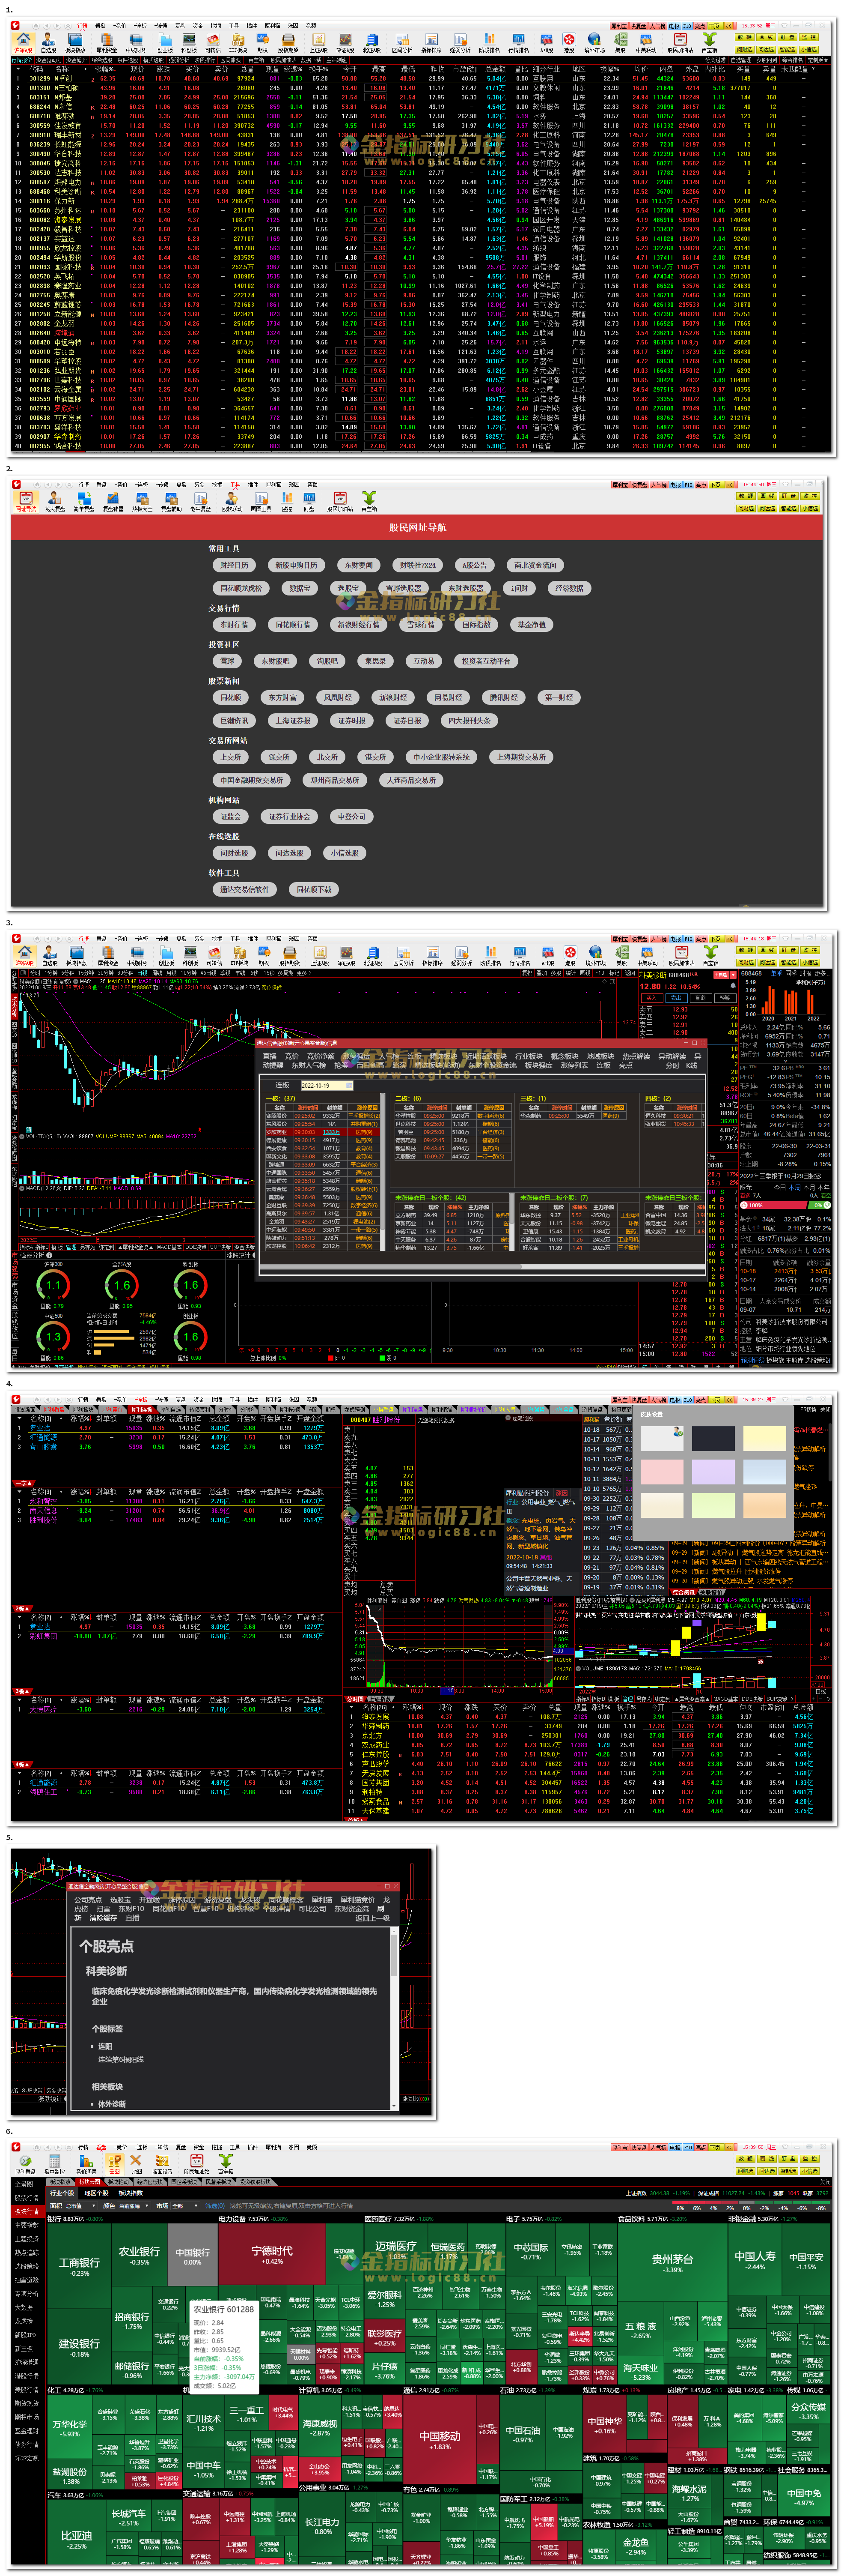
Task: Click the 南北资金流向 button
Action: (535, 565)
